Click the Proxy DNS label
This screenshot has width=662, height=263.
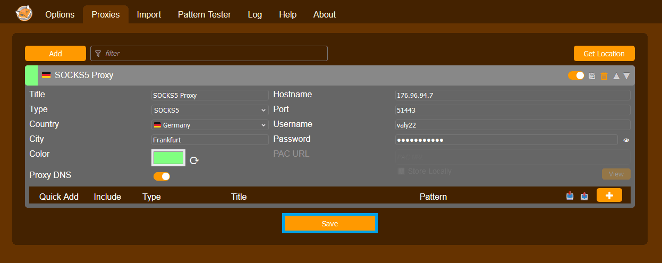point(50,175)
